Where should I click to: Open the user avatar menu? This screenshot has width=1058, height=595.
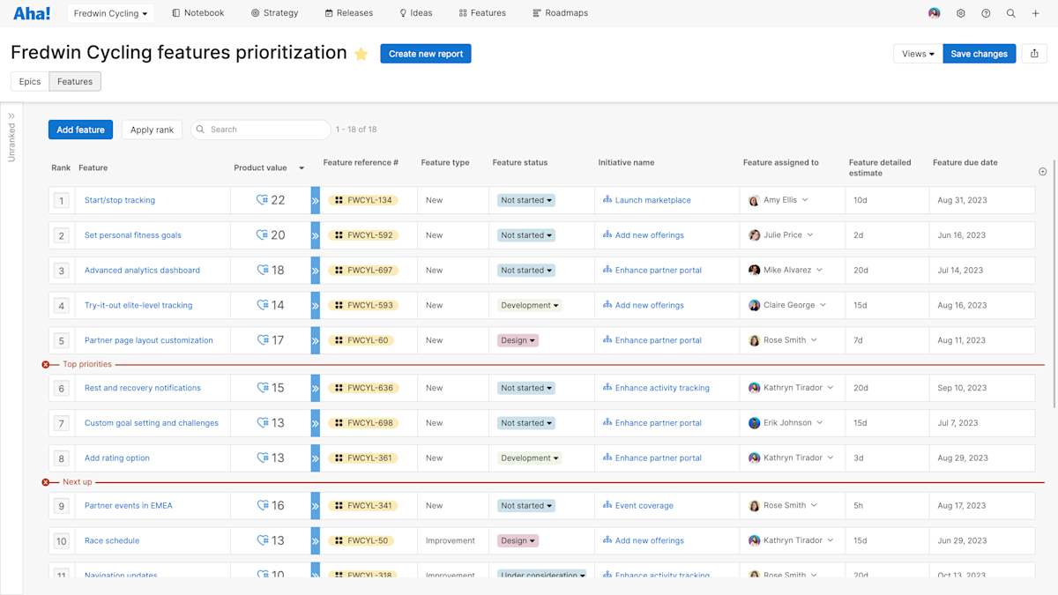coord(935,13)
